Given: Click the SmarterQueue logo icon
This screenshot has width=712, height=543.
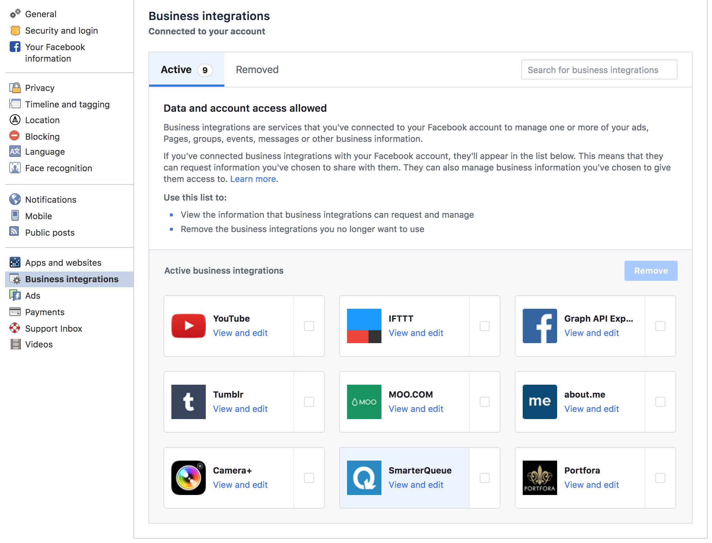Looking at the screenshot, I should click(x=364, y=477).
